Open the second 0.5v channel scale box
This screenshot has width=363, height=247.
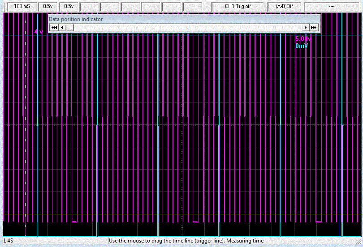tap(69, 6)
